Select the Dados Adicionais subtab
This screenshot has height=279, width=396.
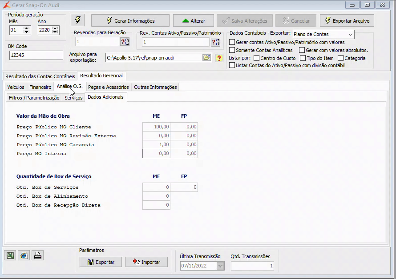(x=105, y=97)
